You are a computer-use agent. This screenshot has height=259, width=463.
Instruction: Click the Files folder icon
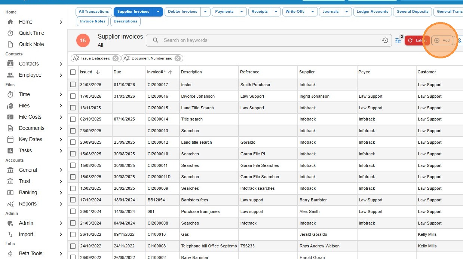coord(10,106)
